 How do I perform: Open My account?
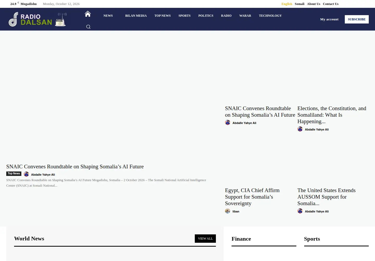coord(329,19)
